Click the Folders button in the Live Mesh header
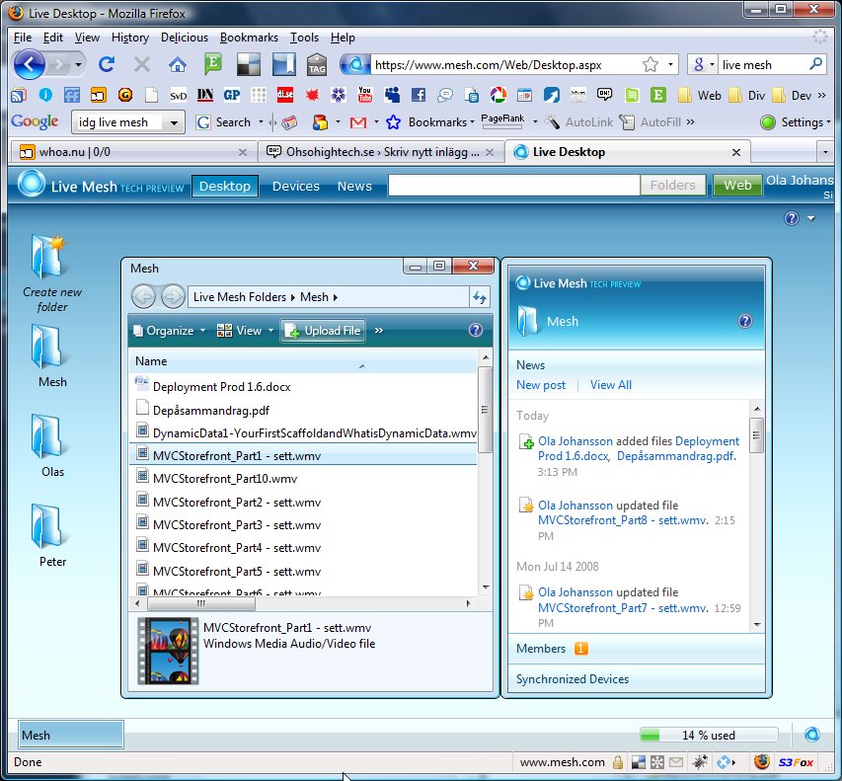Image resolution: width=842 pixels, height=781 pixels. (673, 186)
